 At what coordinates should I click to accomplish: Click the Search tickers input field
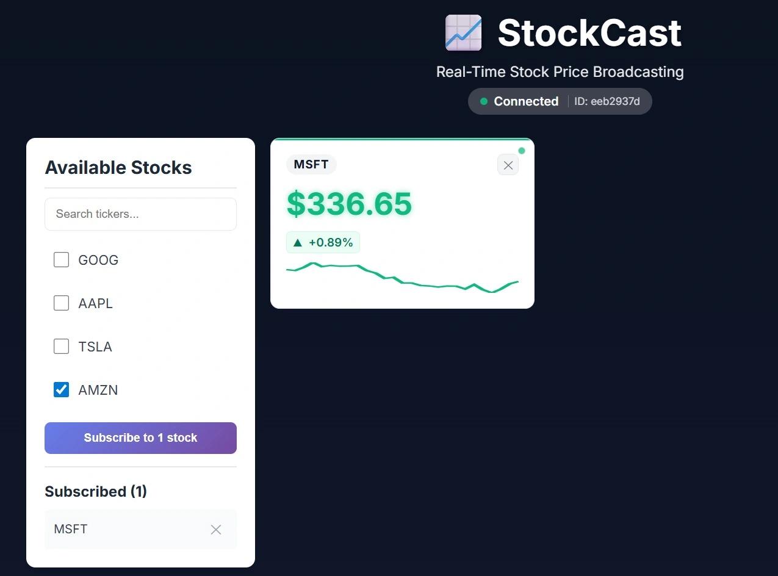140,214
